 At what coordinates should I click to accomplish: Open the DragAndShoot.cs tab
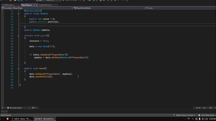pyautogui.click(x=45, y=5)
